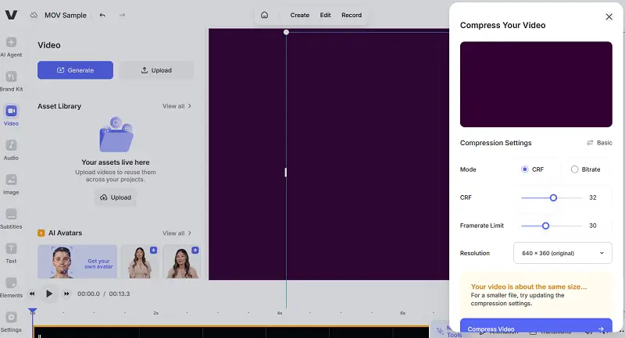Select the middle AI avatar thumbnail
Image resolution: width=625 pixels, height=338 pixels.
coord(140,262)
